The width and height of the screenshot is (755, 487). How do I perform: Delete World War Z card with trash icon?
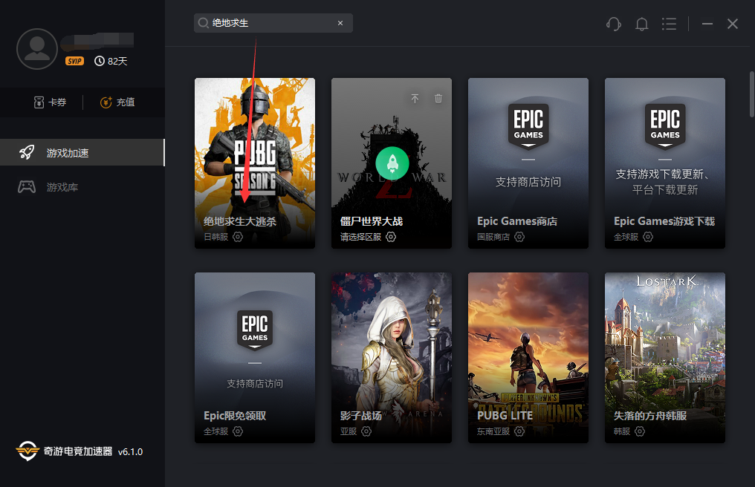438,98
